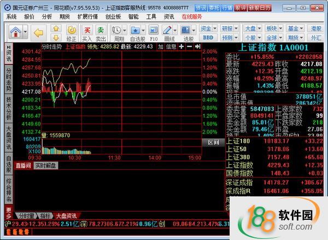Expand the 周期 dropdown arrow
328x240 pixels.
[x=125, y=31]
